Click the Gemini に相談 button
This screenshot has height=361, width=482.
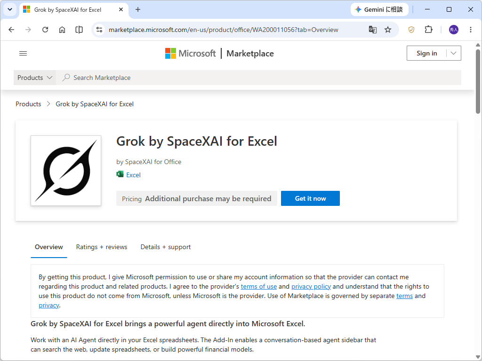click(379, 9)
